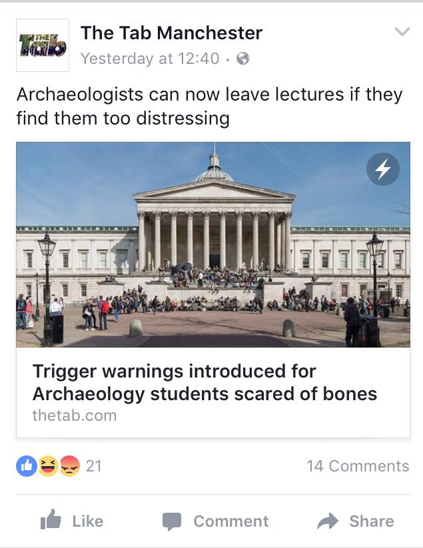Screen dimensions: 423x548
Task: Tap the speech bubble Comment icon
Action: [172, 521]
